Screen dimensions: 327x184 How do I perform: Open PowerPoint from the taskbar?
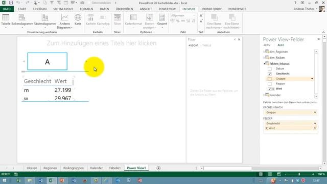pos(62,180)
